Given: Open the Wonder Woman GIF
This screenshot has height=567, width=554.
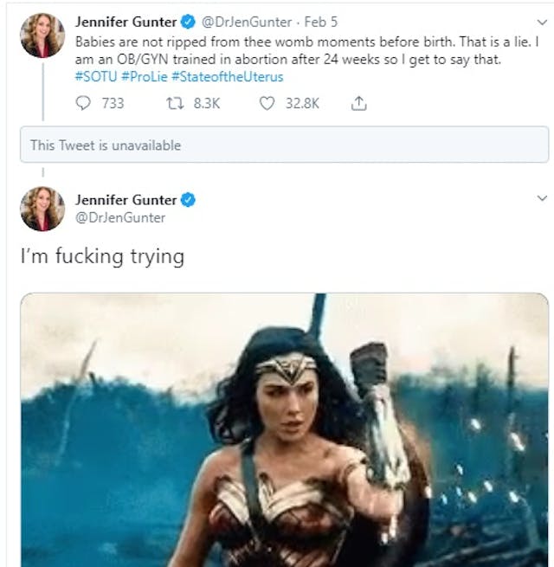Looking at the screenshot, I should 284,428.
